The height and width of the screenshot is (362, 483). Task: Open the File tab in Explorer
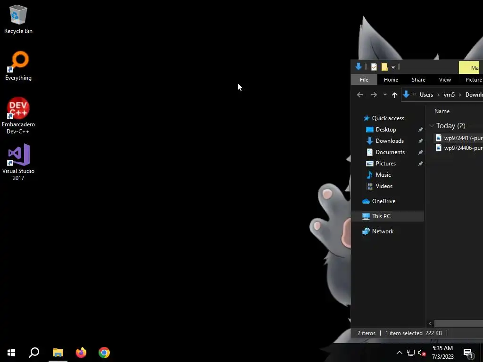click(364, 80)
